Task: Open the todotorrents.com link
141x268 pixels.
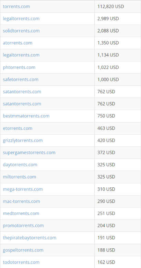Action: [x=21, y=262]
